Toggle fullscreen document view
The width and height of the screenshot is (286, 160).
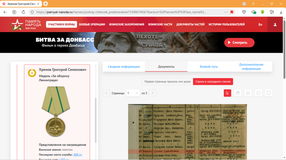(x=269, y=93)
